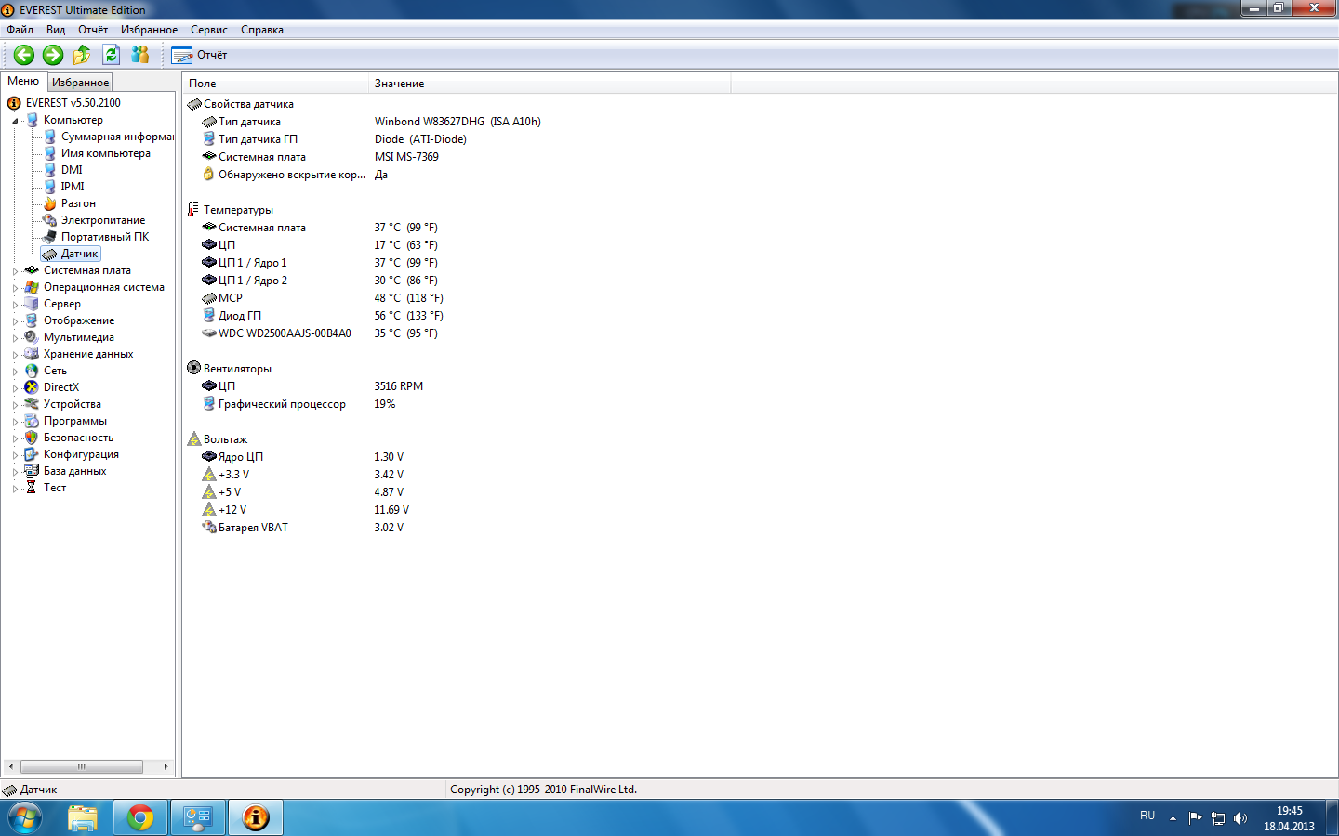Click left arrow of tree panel scrollbar

click(x=10, y=766)
